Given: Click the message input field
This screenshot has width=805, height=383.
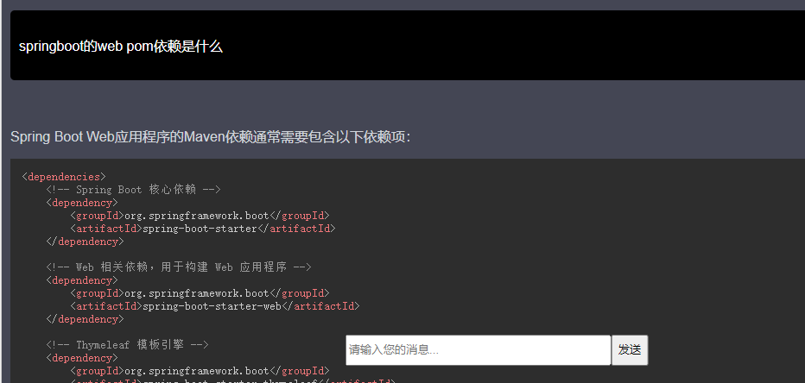Looking at the screenshot, I should click(x=478, y=350).
